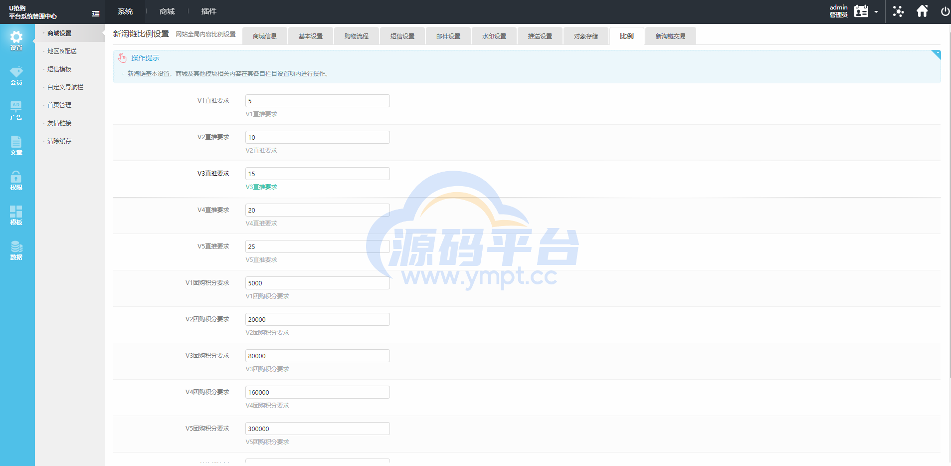The width and height of the screenshot is (951, 466).
Task: Select the 商城 top menu
Action: click(x=167, y=11)
